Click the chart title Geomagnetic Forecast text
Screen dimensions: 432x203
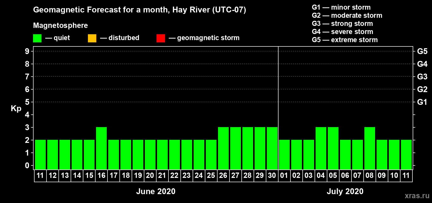[140, 10]
